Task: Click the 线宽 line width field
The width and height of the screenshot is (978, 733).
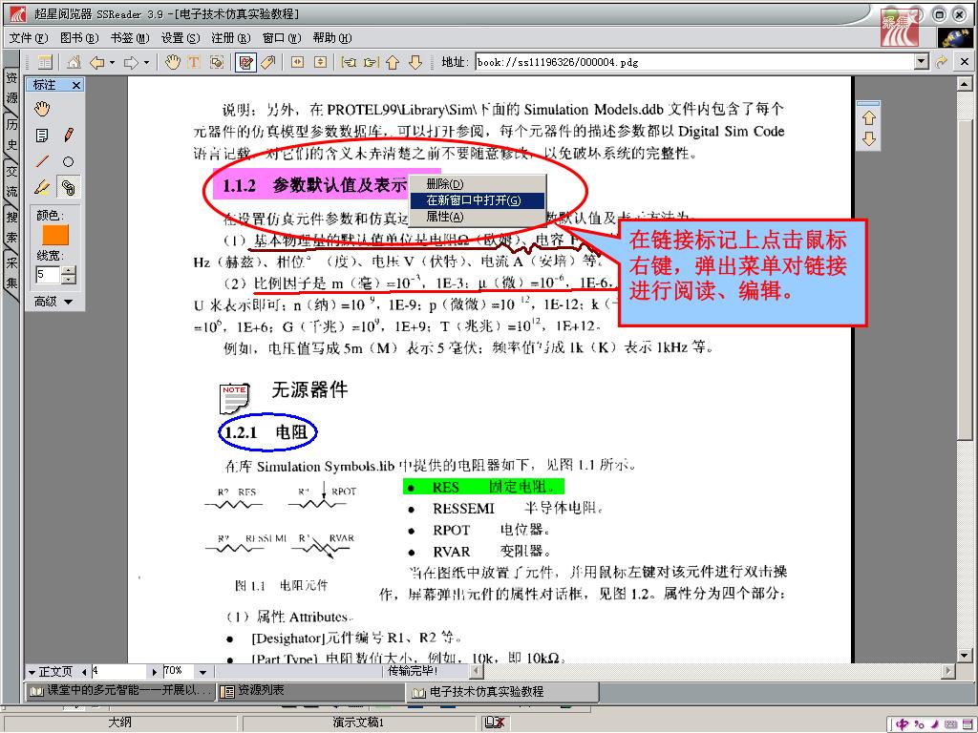Action: pos(48,274)
